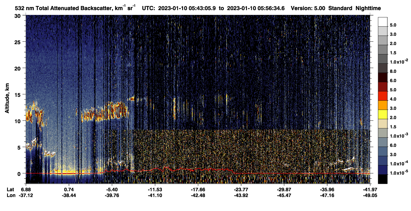Click the latitude value '0.74'
Image resolution: width=411 pixels, height=211 pixels.
point(69,189)
